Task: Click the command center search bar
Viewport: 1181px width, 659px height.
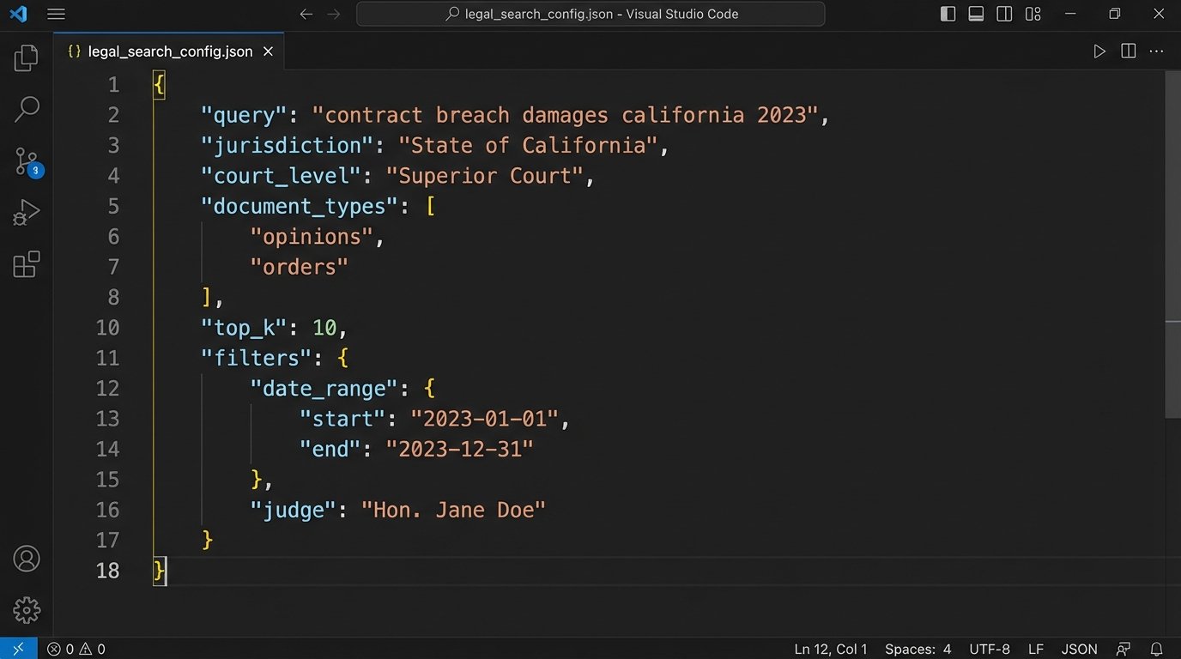Action: point(590,14)
